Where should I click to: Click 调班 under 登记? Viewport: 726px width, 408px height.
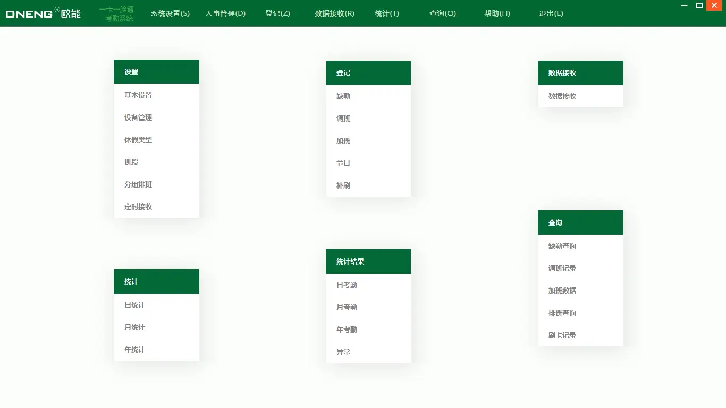click(x=343, y=118)
